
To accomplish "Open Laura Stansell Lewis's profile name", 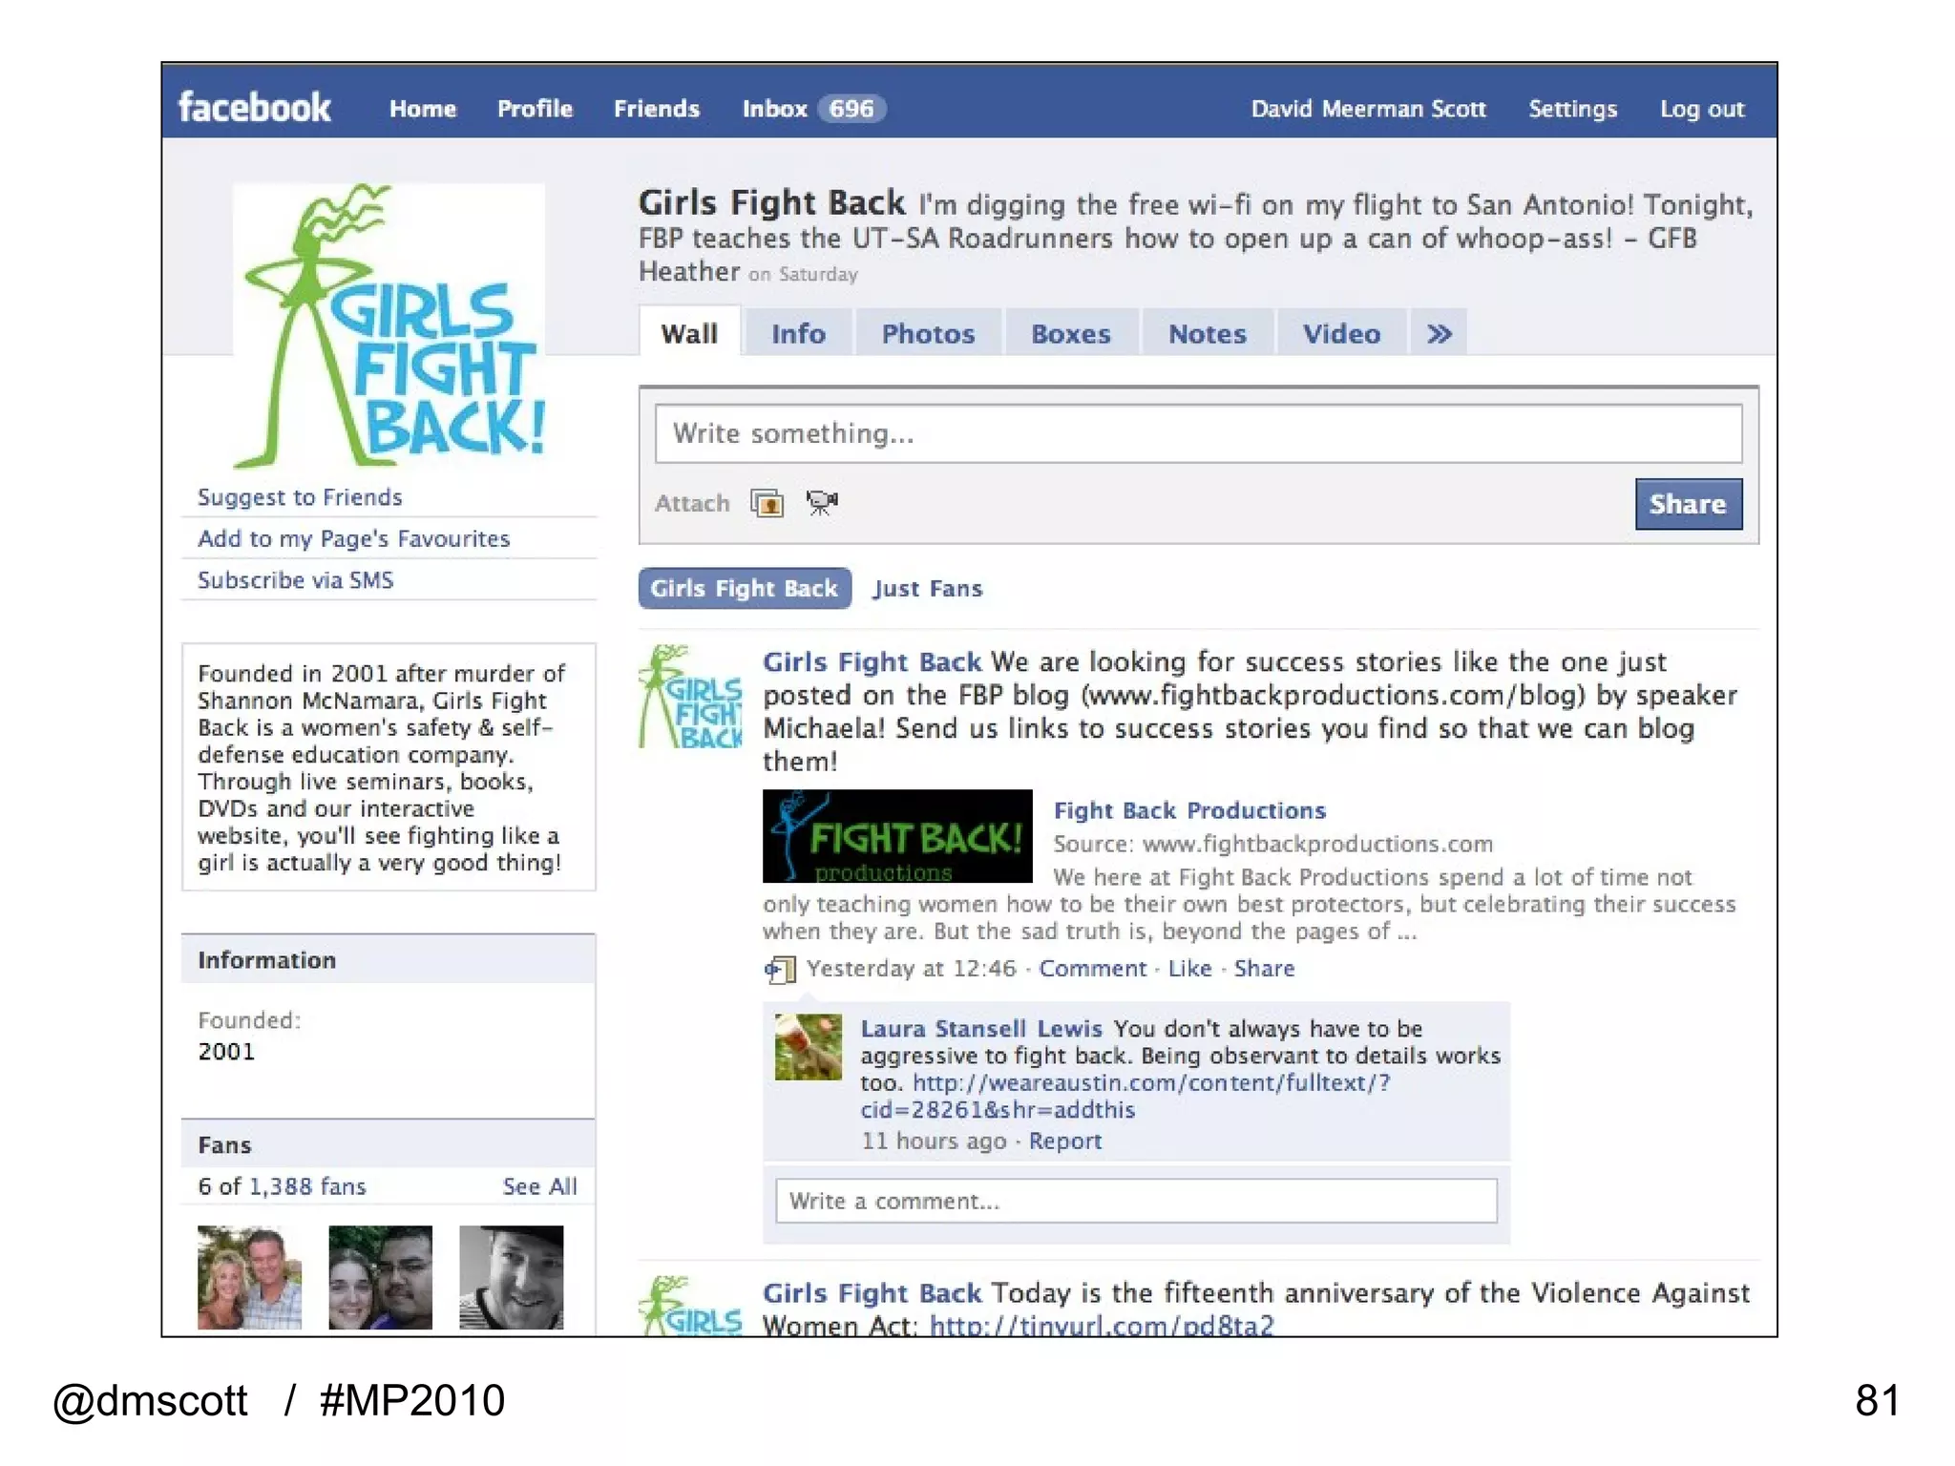I will click(981, 1029).
